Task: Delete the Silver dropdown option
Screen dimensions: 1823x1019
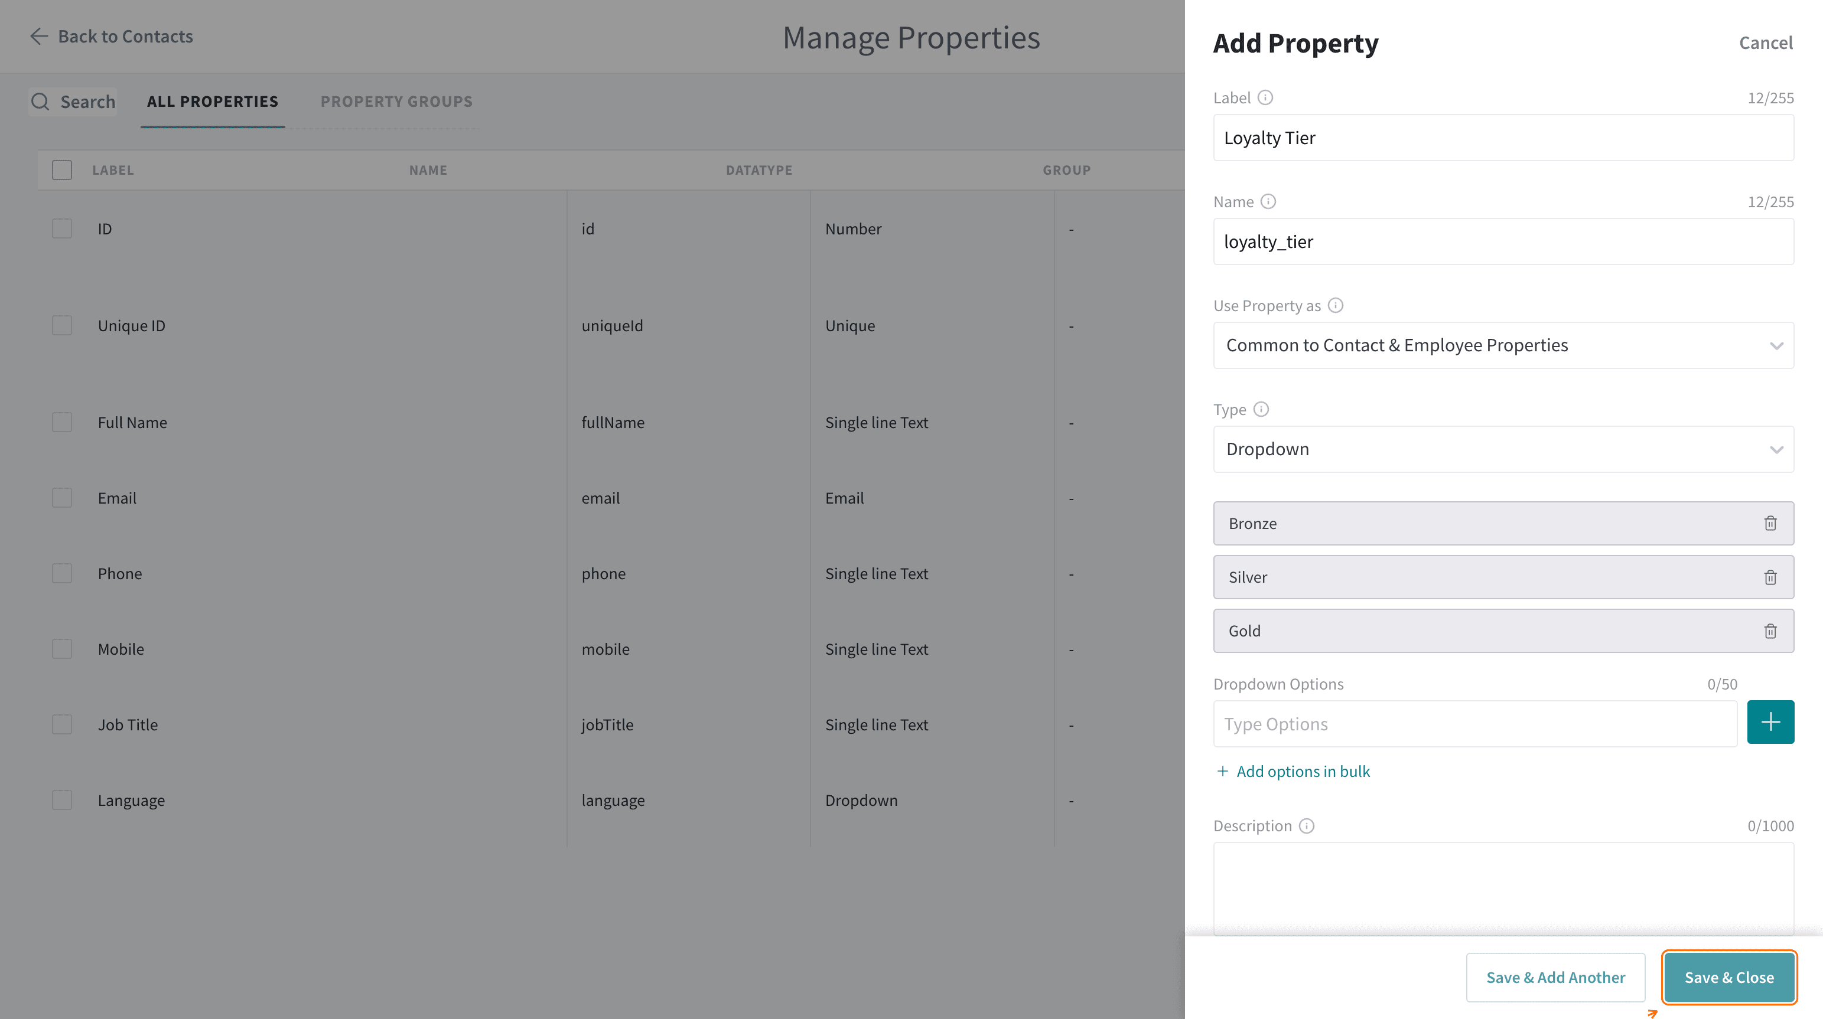Action: coord(1770,577)
